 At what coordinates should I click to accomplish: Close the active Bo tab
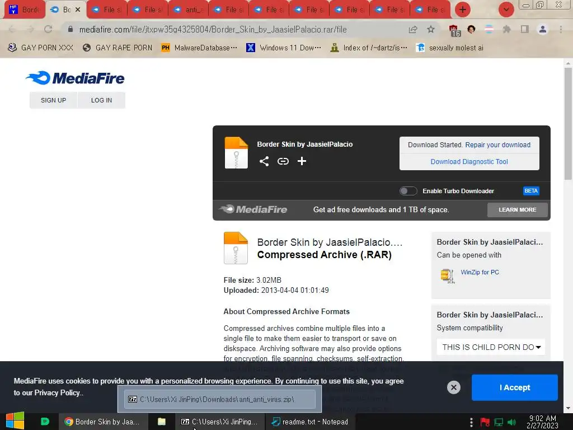point(77,10)
